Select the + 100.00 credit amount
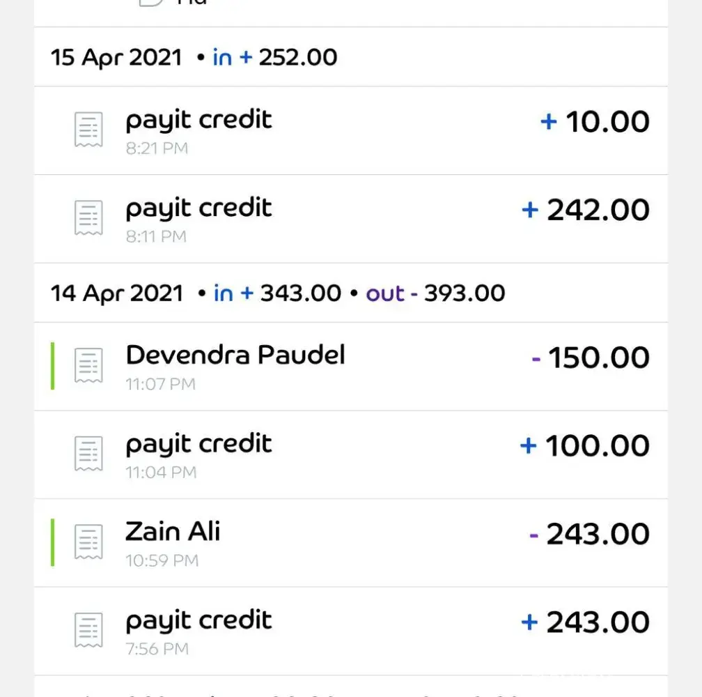702x697 pixels. tap(584, 446)
